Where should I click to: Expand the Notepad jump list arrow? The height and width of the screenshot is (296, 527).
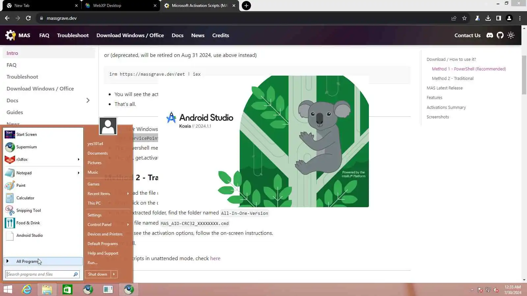[78, 173]
